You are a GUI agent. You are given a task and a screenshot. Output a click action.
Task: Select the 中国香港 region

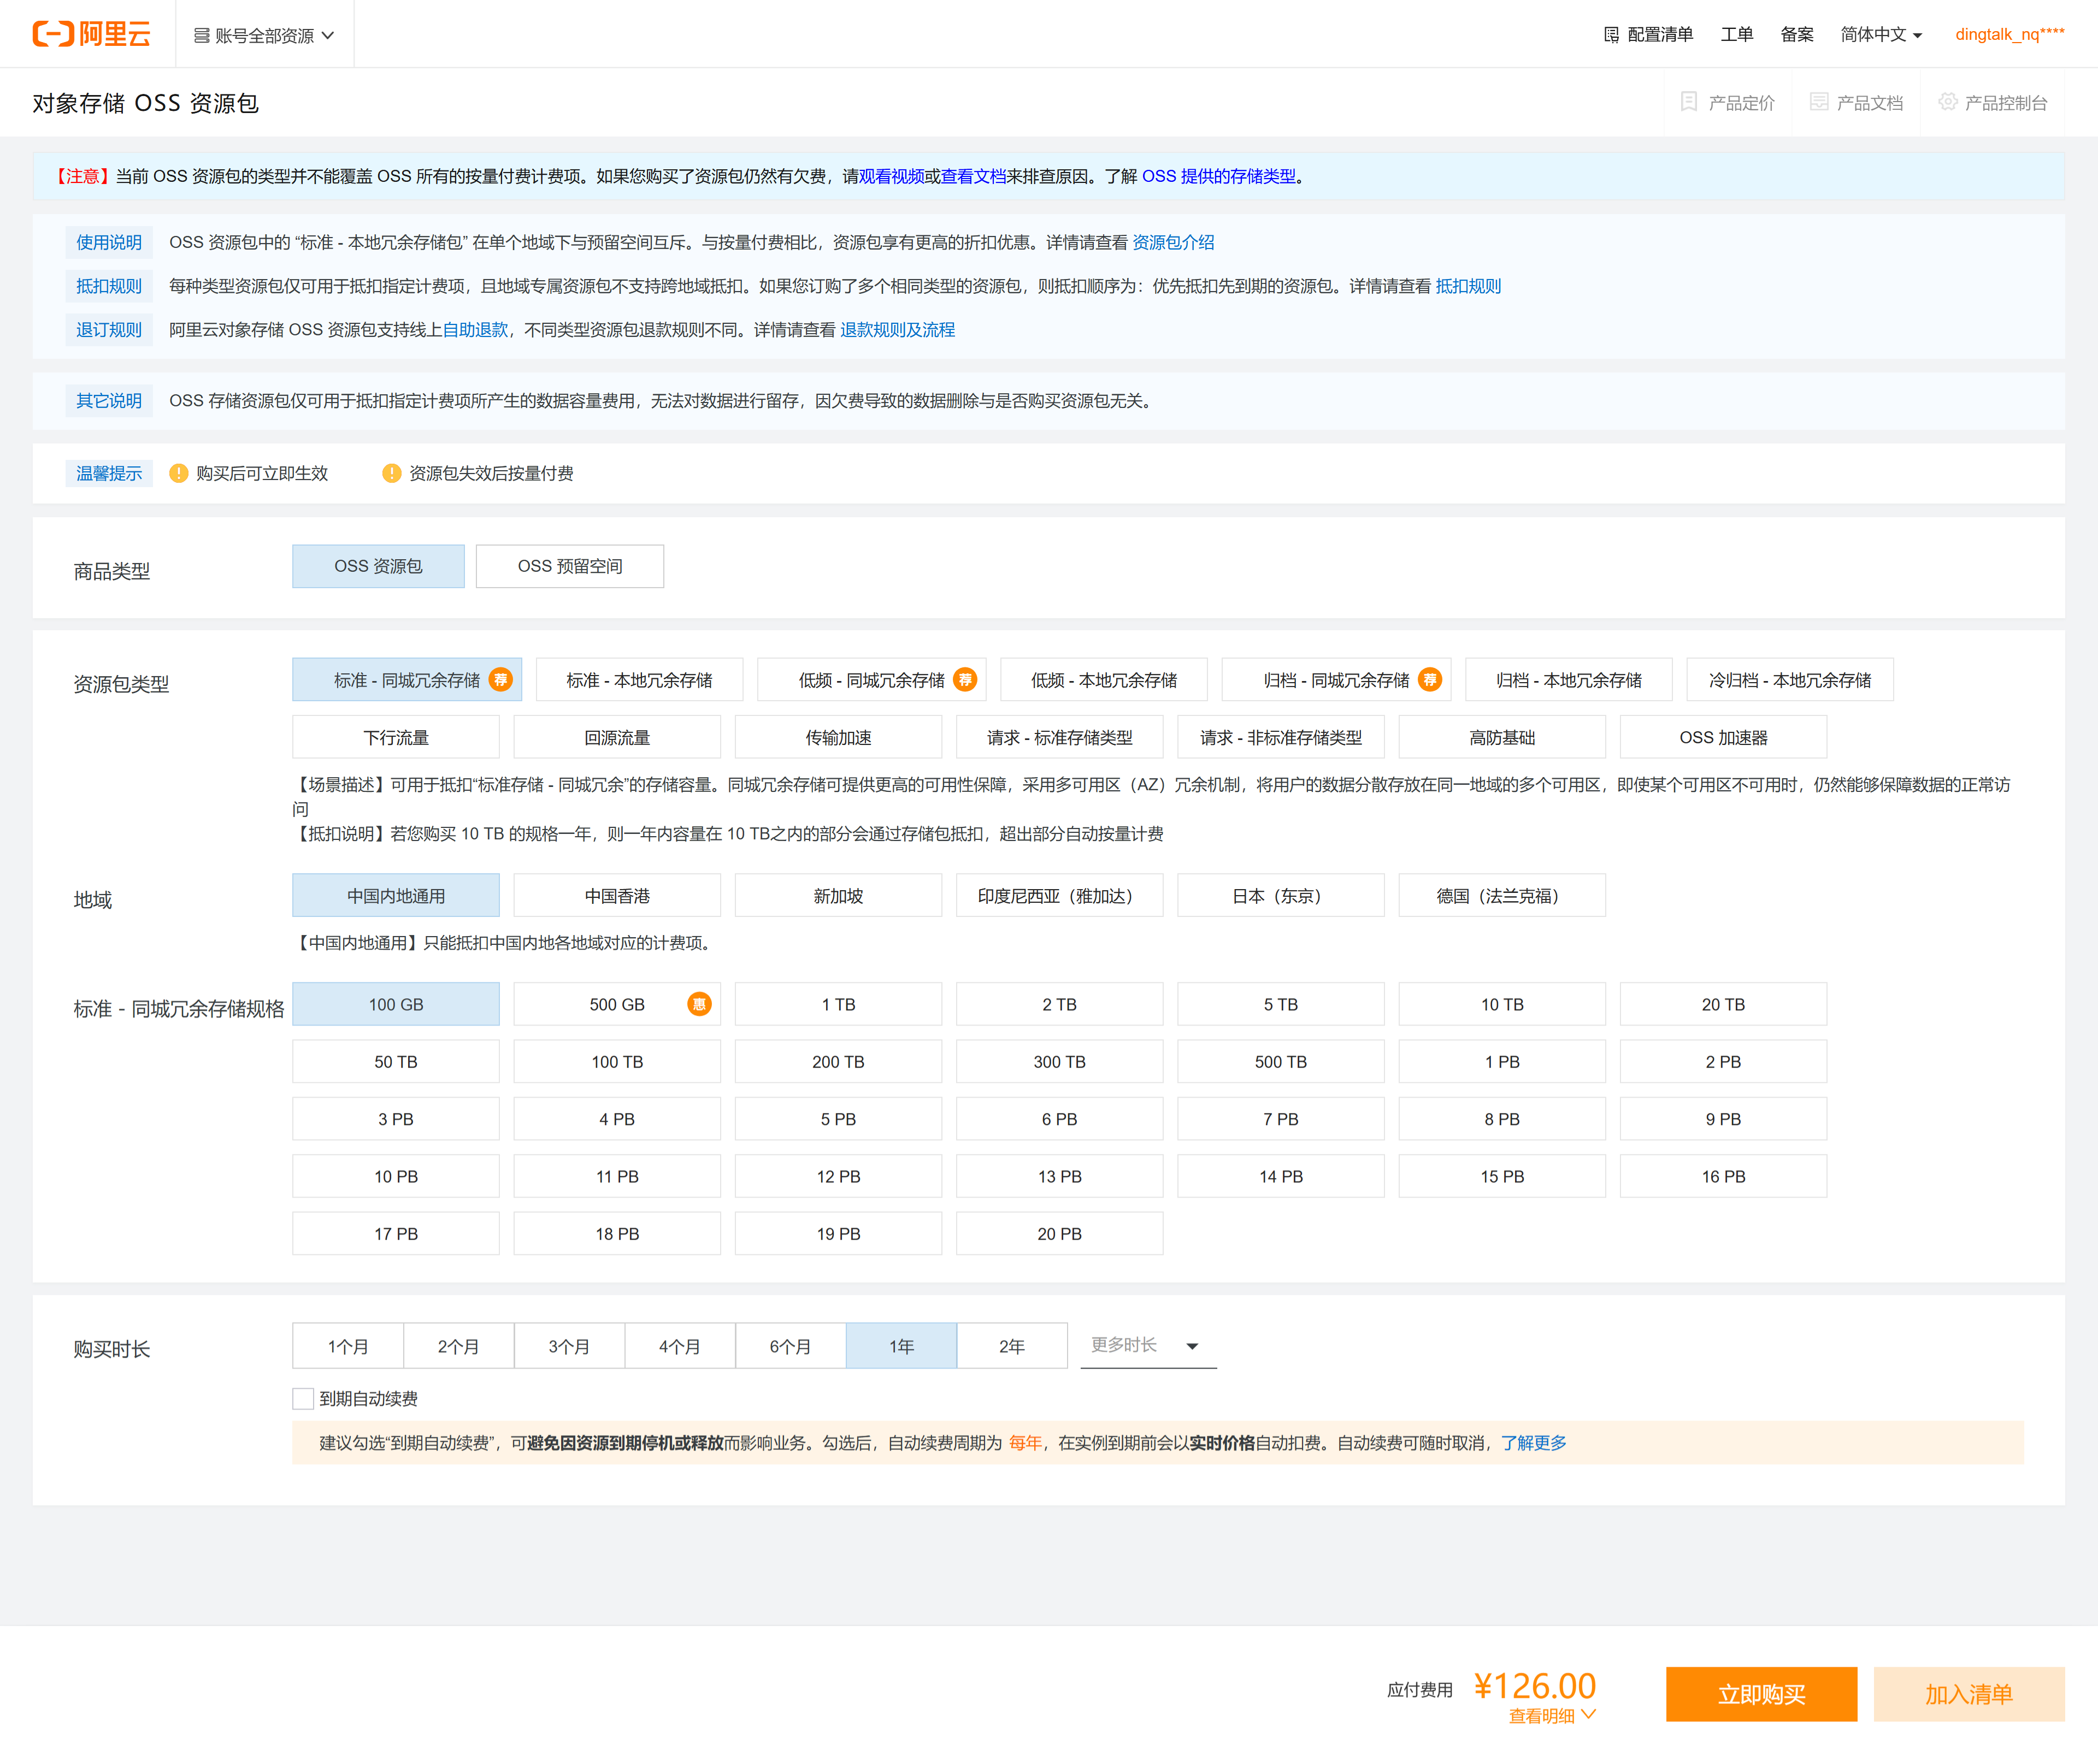(x=617, y=896)
